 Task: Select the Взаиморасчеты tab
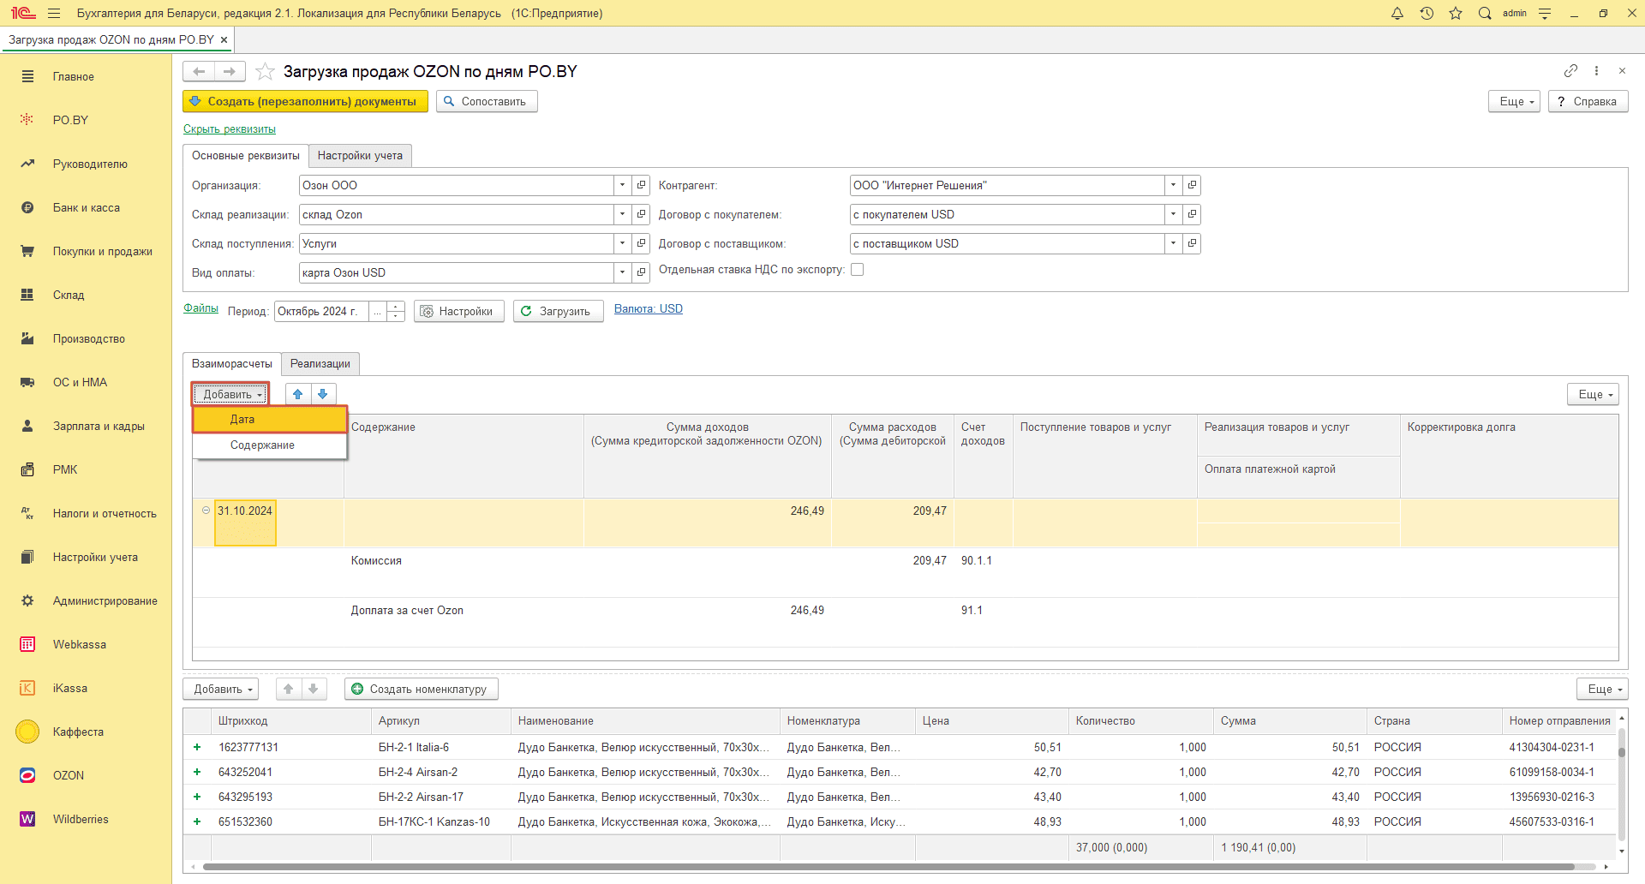[x=232, y=363]
